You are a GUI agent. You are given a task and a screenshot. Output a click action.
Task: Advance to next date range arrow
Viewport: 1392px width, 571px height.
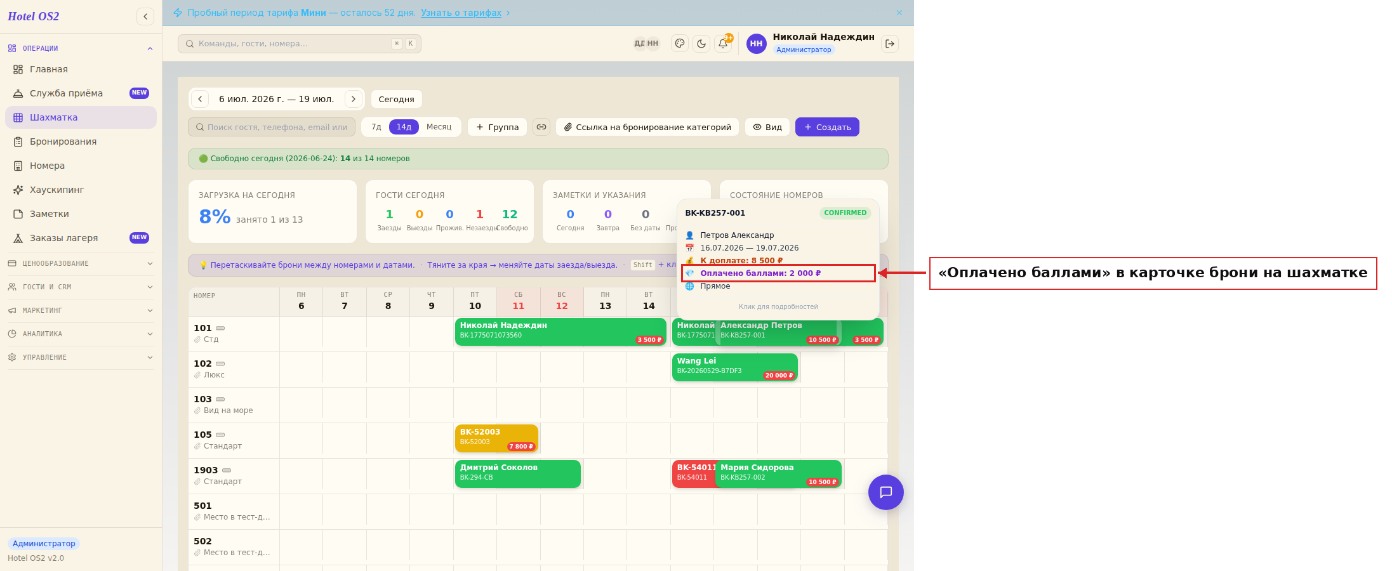click(354, 99)
